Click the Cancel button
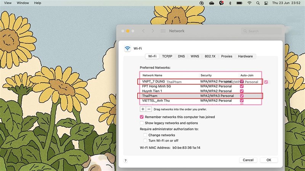The height and width of the screenshot is (171, 305). point(246,160)
